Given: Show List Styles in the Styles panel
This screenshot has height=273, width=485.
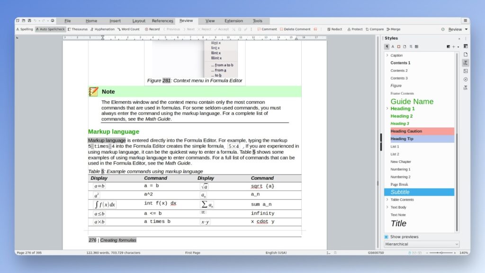Looking at the screenshot, I should pos(411,47).
